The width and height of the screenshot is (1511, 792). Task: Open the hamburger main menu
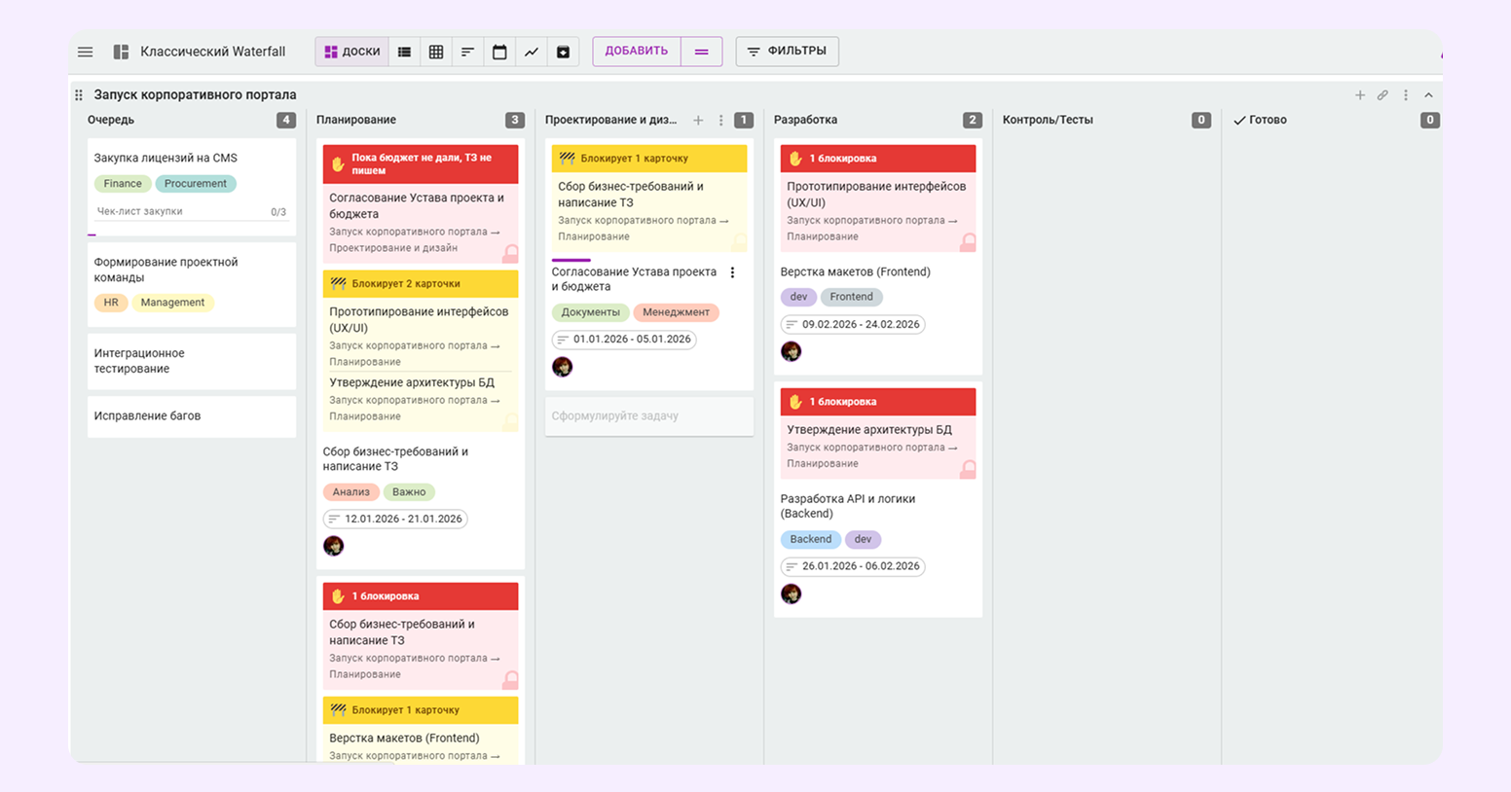[x=86, y=52]
